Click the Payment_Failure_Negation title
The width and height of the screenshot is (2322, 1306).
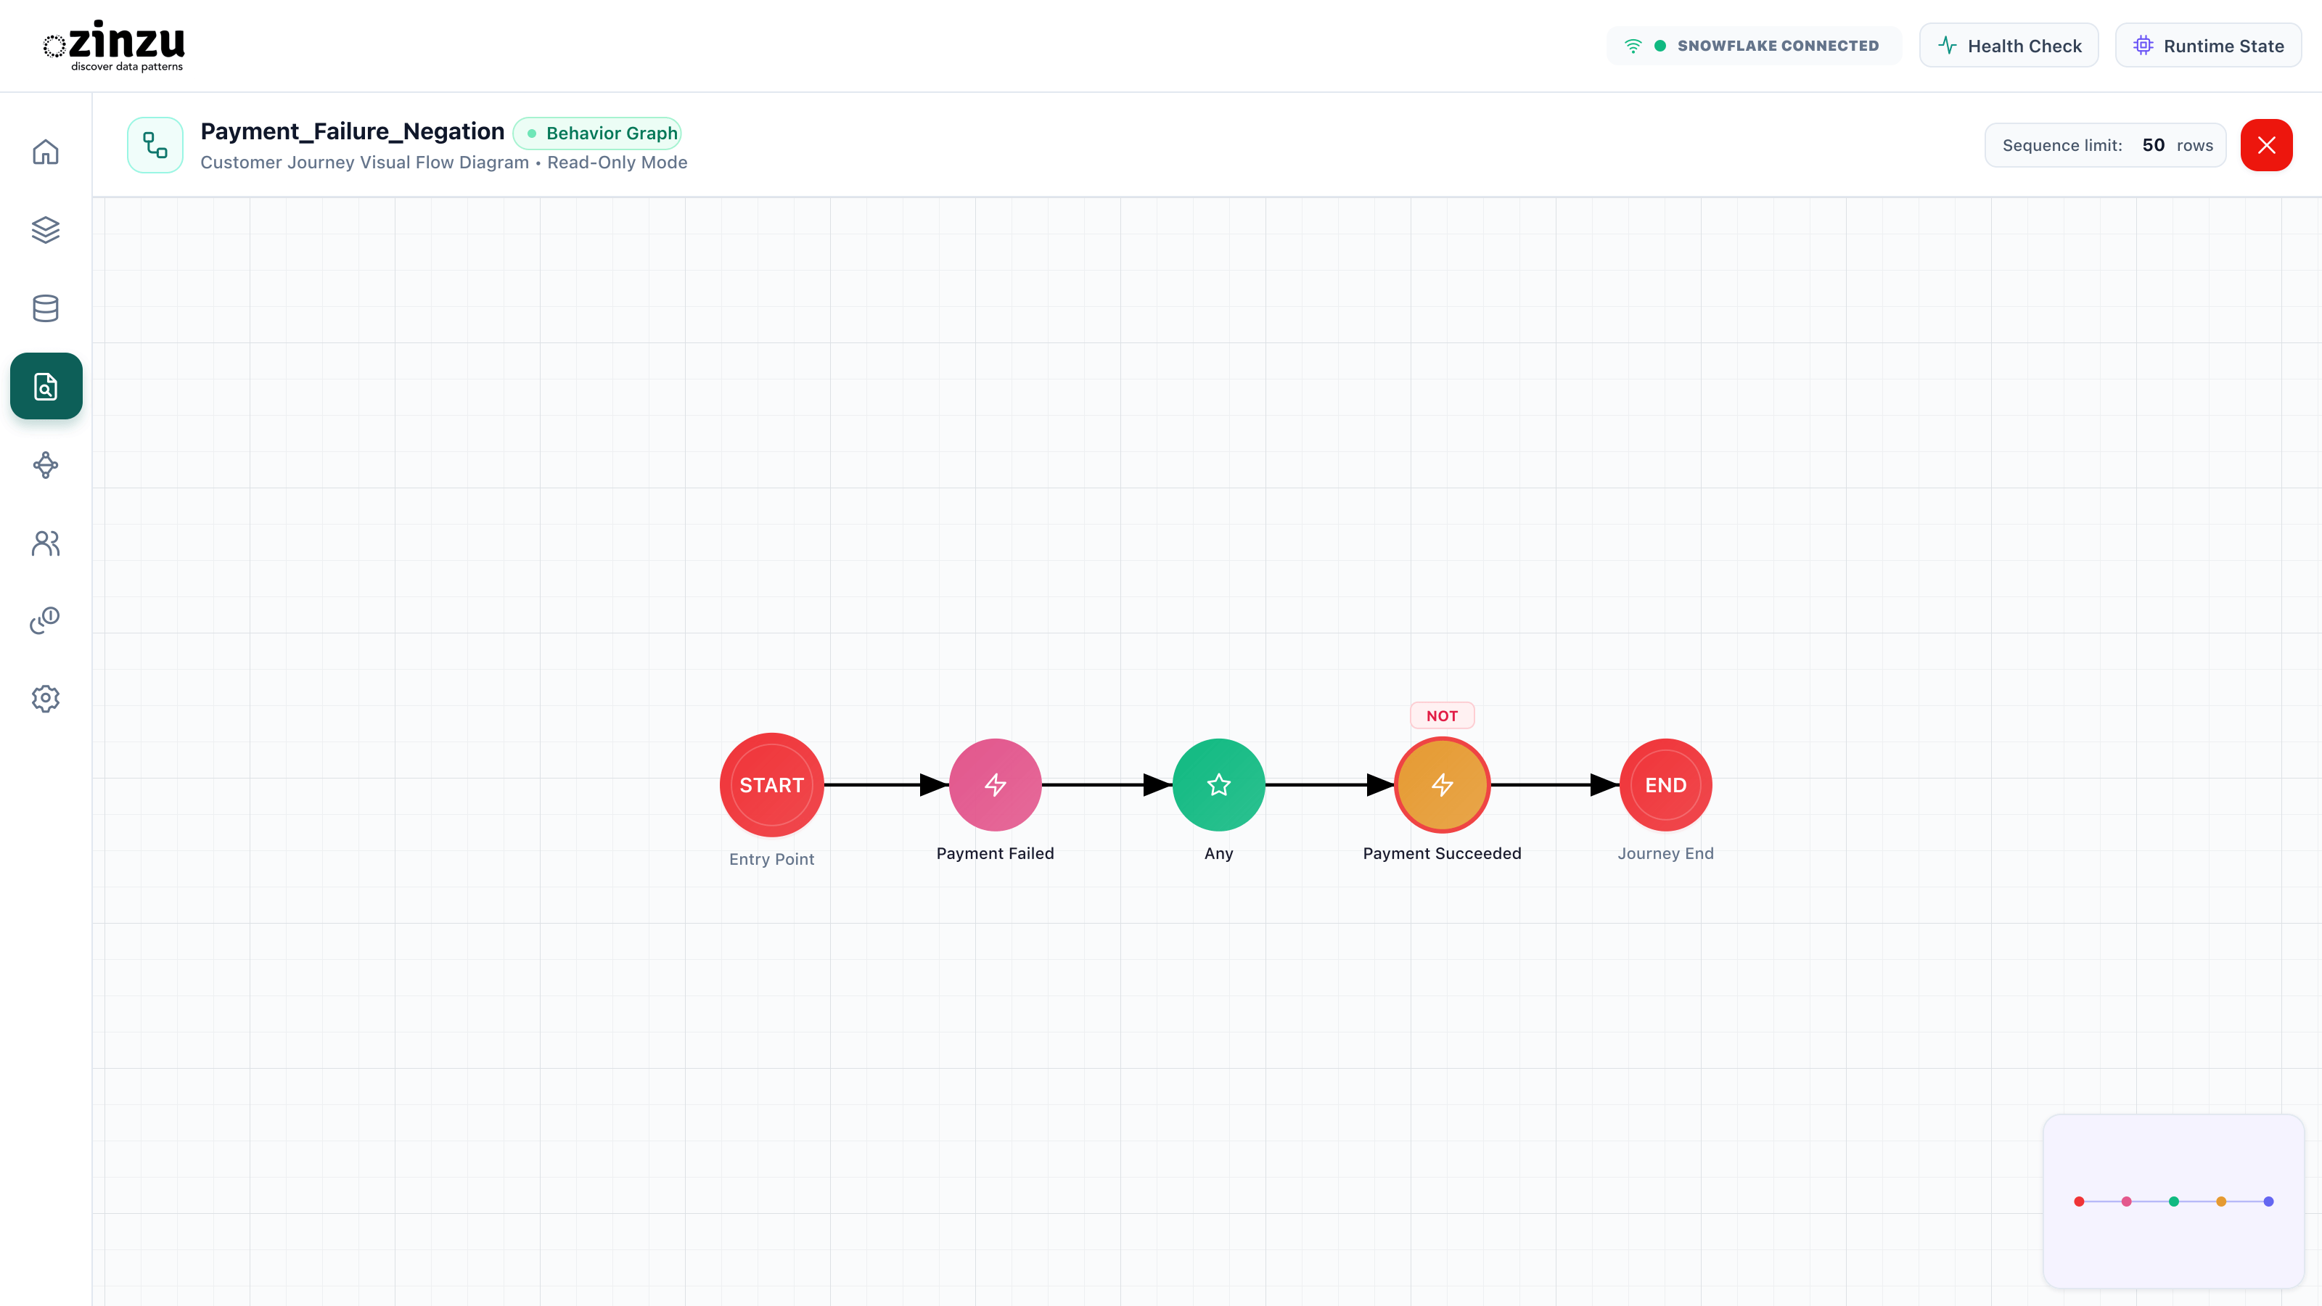click(353, 131)
